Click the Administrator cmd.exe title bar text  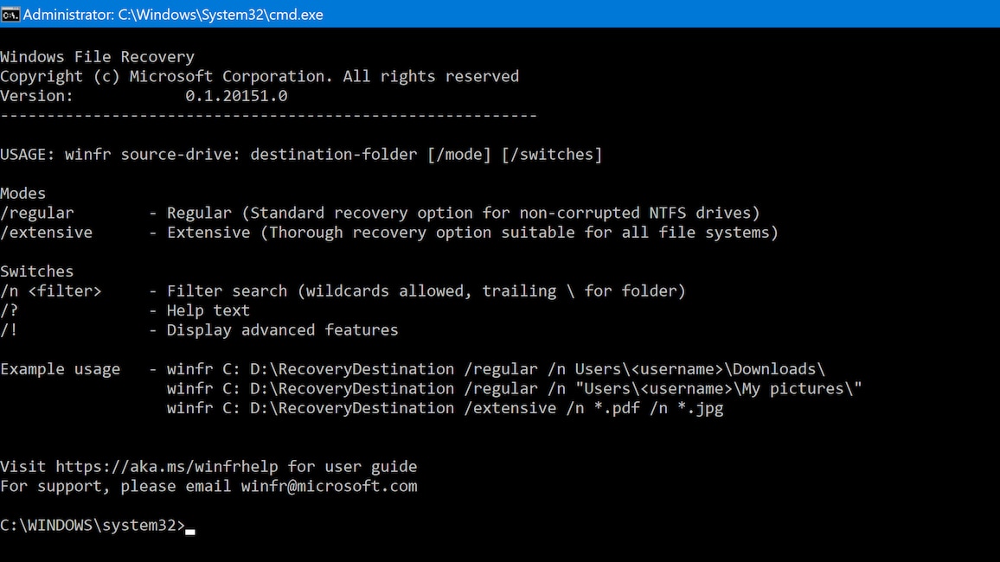click(173, 14)
